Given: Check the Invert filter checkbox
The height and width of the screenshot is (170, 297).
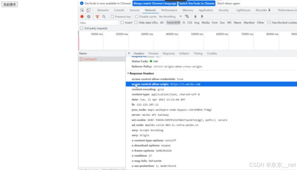Looking at the screenshot, I should tap(122, 22).
